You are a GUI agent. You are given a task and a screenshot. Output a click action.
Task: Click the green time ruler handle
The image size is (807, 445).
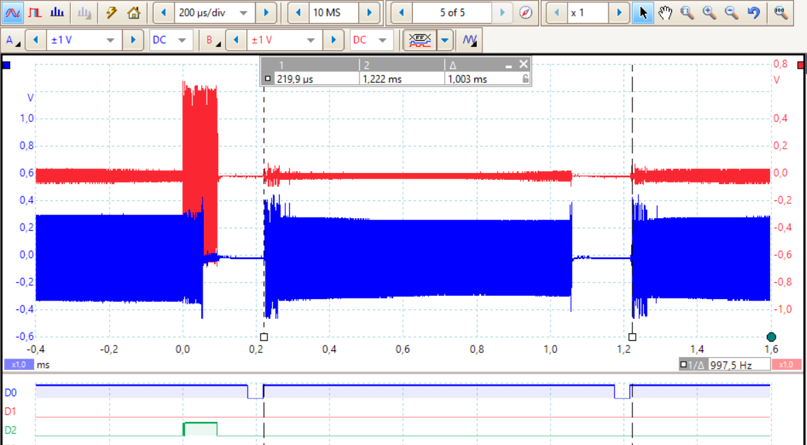pyautogui.click(x=772, y=337)
